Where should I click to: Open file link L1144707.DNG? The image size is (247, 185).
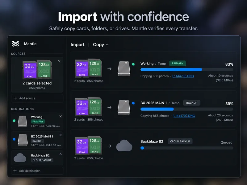(184, 116)
